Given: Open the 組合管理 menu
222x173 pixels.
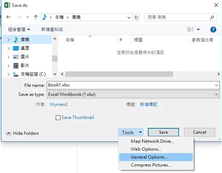Looking at the screenshot, I should click(19, 29).
